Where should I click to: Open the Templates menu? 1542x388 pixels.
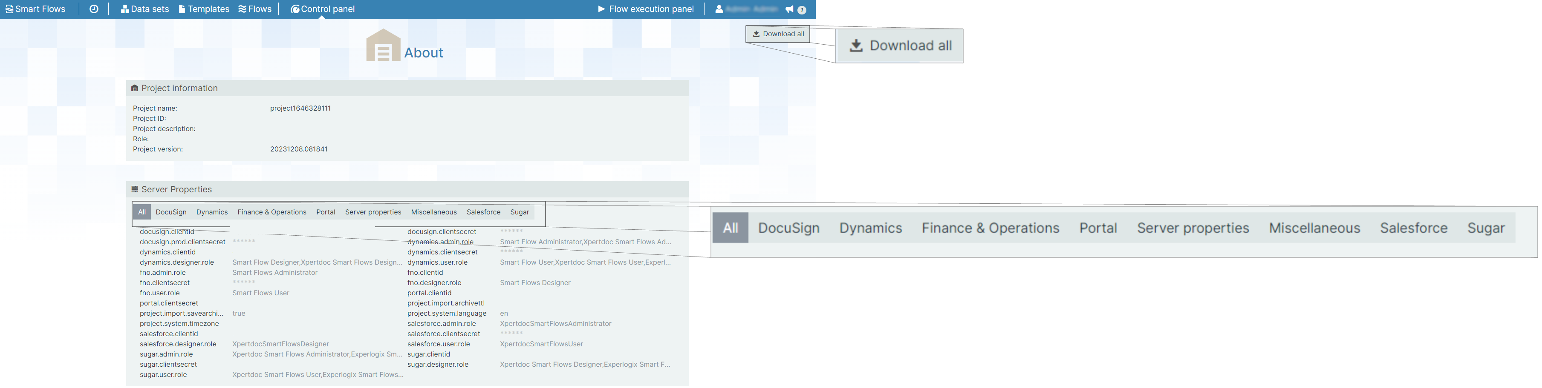coord(204,9)
